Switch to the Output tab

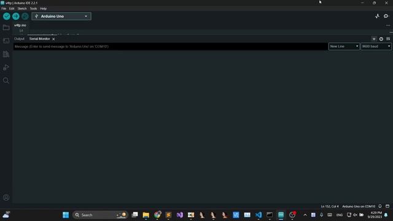point(19,39)
